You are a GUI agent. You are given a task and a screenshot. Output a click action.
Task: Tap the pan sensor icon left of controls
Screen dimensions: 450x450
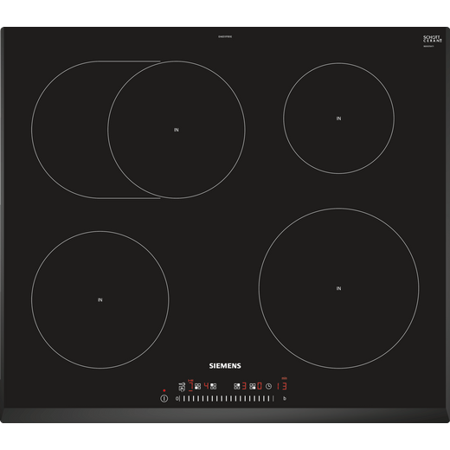tap(182, 387)
